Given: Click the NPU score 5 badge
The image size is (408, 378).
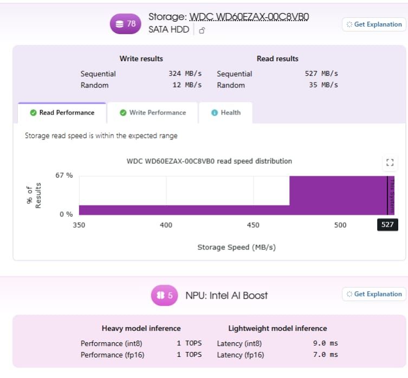Looking at the screenshot, I should [164, 296].
